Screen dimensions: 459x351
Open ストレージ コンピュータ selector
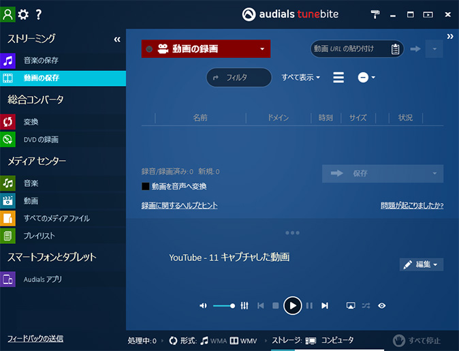click(x=313, y=341)
